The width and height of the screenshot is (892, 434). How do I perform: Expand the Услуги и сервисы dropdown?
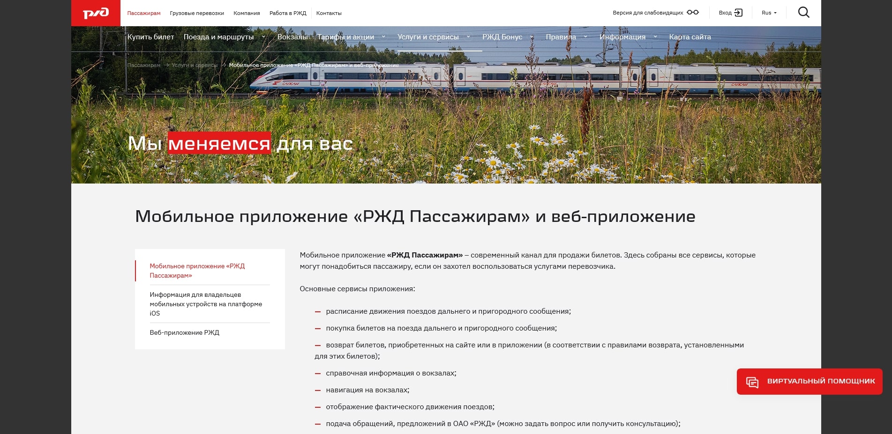coord(469,37)
